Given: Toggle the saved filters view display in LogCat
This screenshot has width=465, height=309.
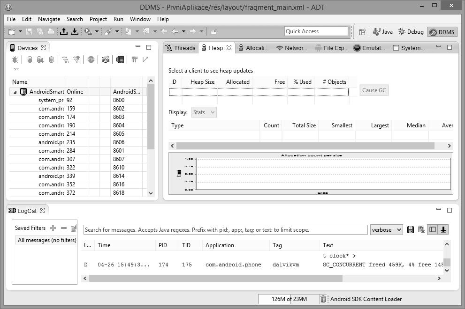Looking at the screenshot, I should pyautogui.click(x=432, y=230).
